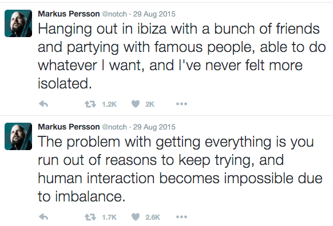This screenshot has width=333, height=226.
Task: Open Markus Persson avatar on first tweet
Action: [x=18, y=23]
